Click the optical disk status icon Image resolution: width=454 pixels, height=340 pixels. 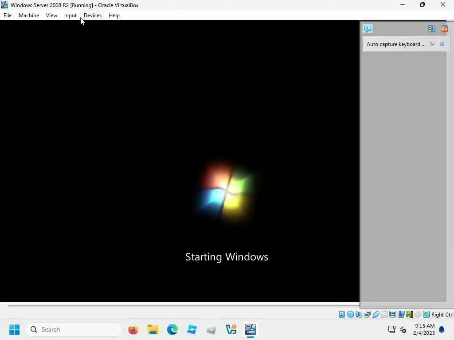click(350, 314)
